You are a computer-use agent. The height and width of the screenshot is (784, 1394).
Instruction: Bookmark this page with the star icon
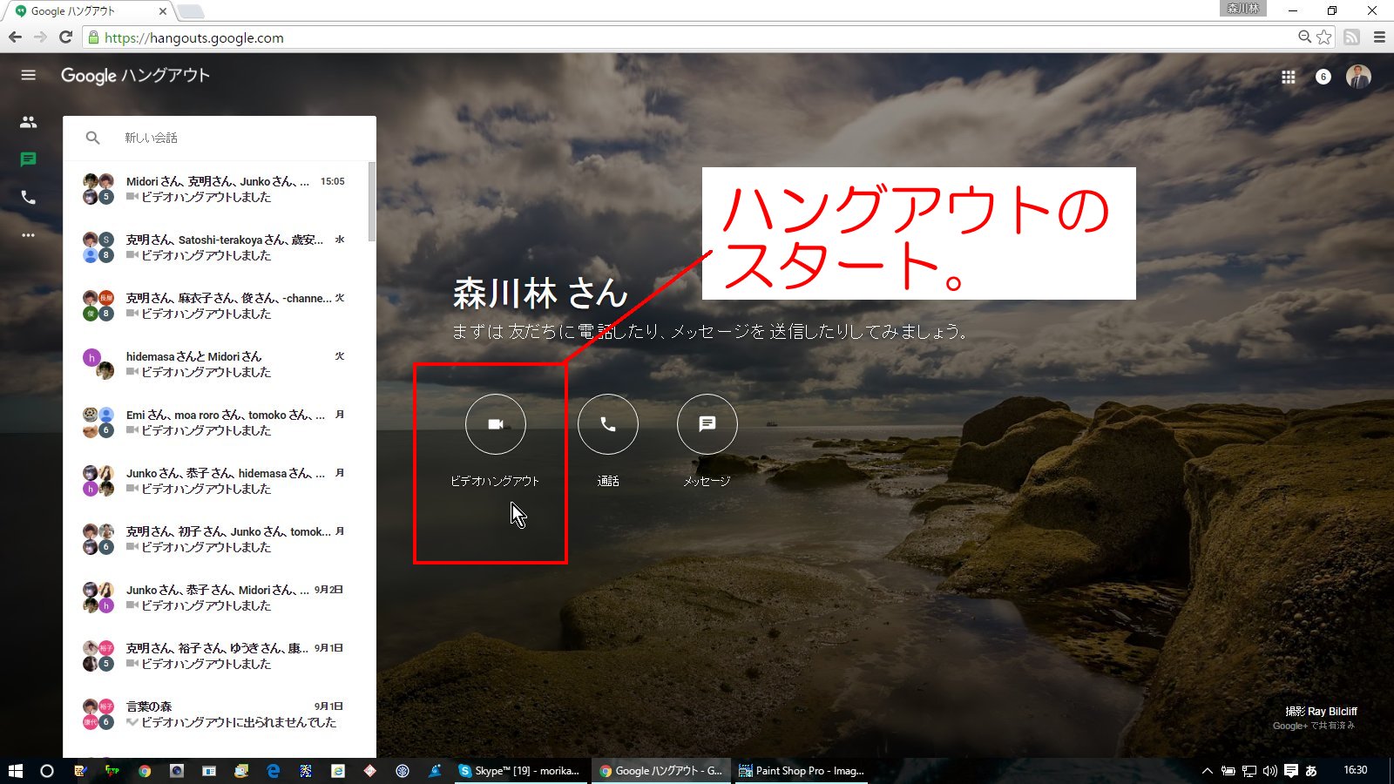click(x=1324, y=37)
